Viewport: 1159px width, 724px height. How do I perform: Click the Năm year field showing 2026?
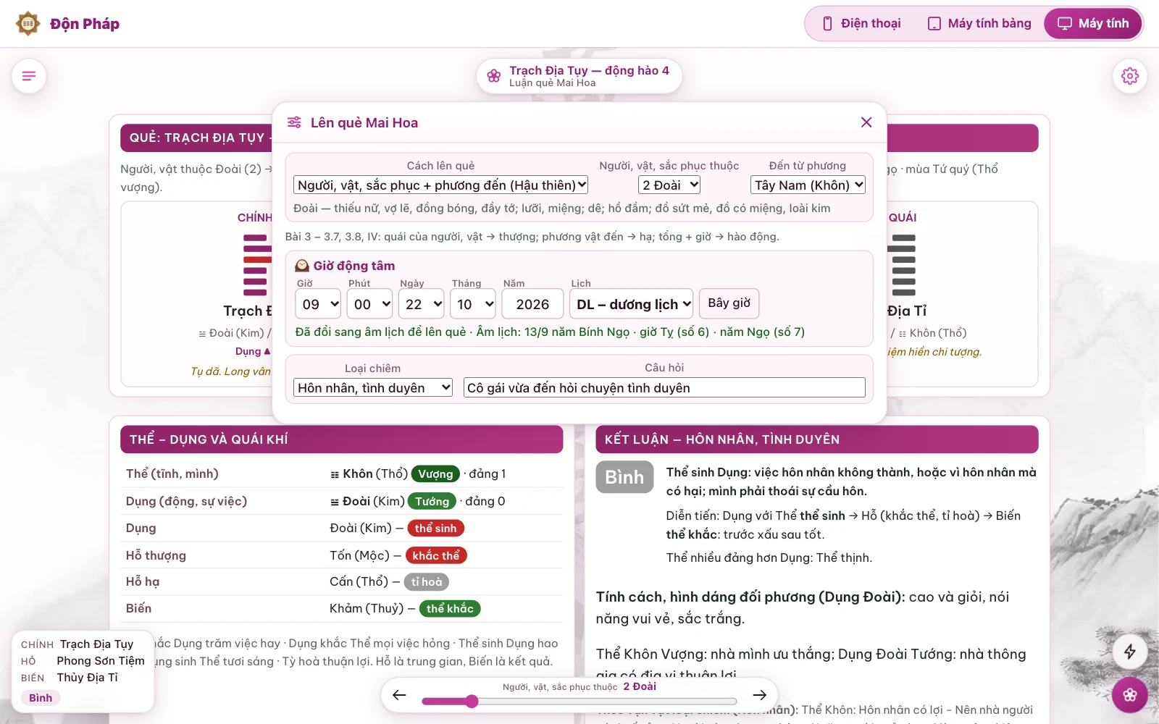coord(532,304)
